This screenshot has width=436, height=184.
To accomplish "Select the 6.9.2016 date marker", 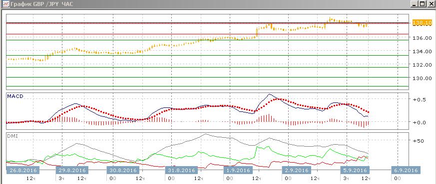I will pos(406,170).
